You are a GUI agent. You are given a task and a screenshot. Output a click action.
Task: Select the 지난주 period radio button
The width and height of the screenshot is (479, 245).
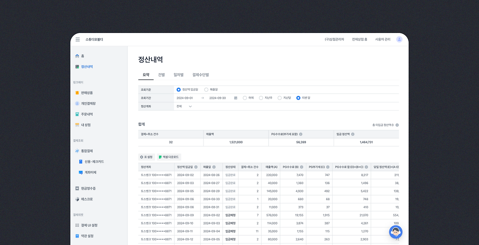point(261,98)
